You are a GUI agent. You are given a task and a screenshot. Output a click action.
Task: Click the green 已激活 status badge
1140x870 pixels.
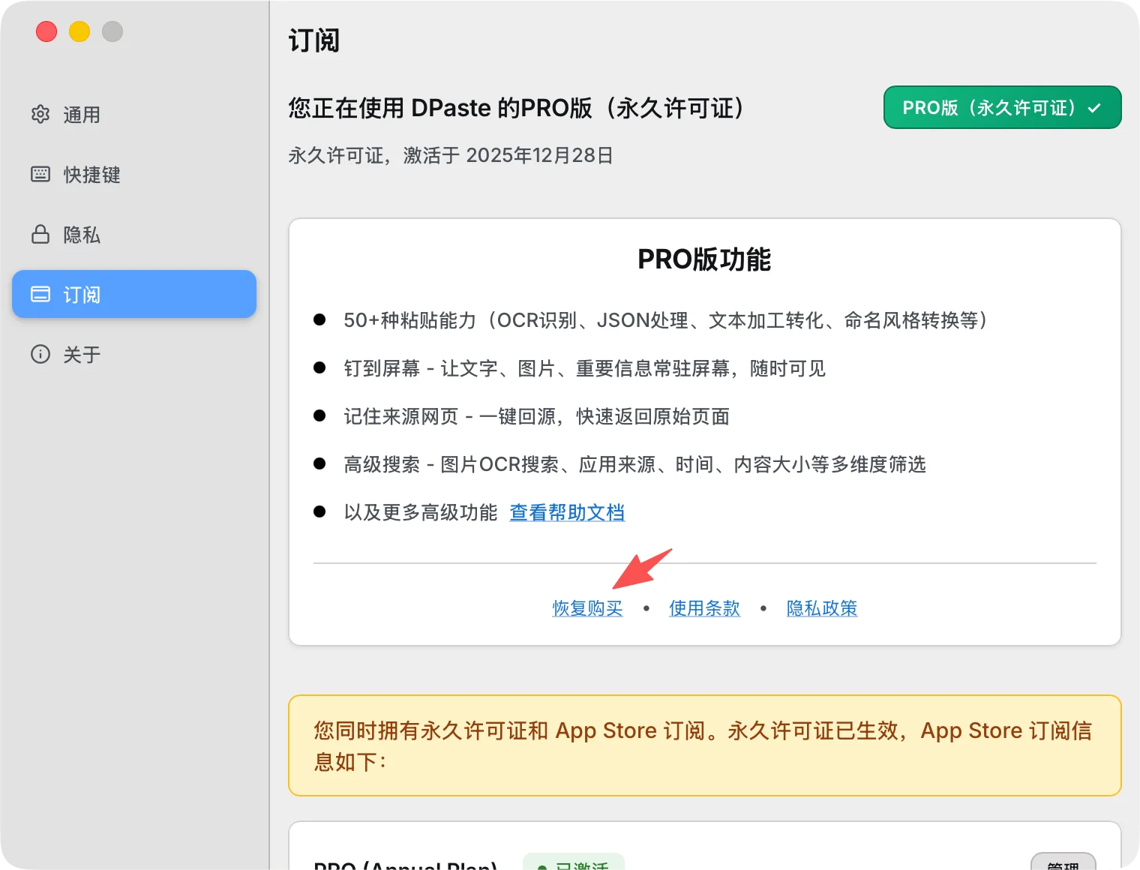coord(574,864)
